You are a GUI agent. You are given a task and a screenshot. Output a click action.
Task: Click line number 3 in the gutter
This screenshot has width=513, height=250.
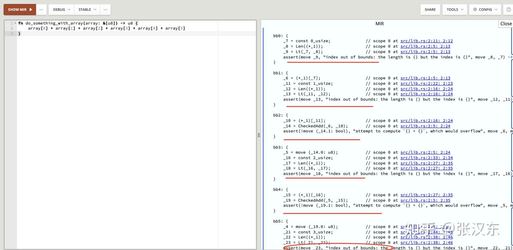pyautogui.click(x=11, y=33)
